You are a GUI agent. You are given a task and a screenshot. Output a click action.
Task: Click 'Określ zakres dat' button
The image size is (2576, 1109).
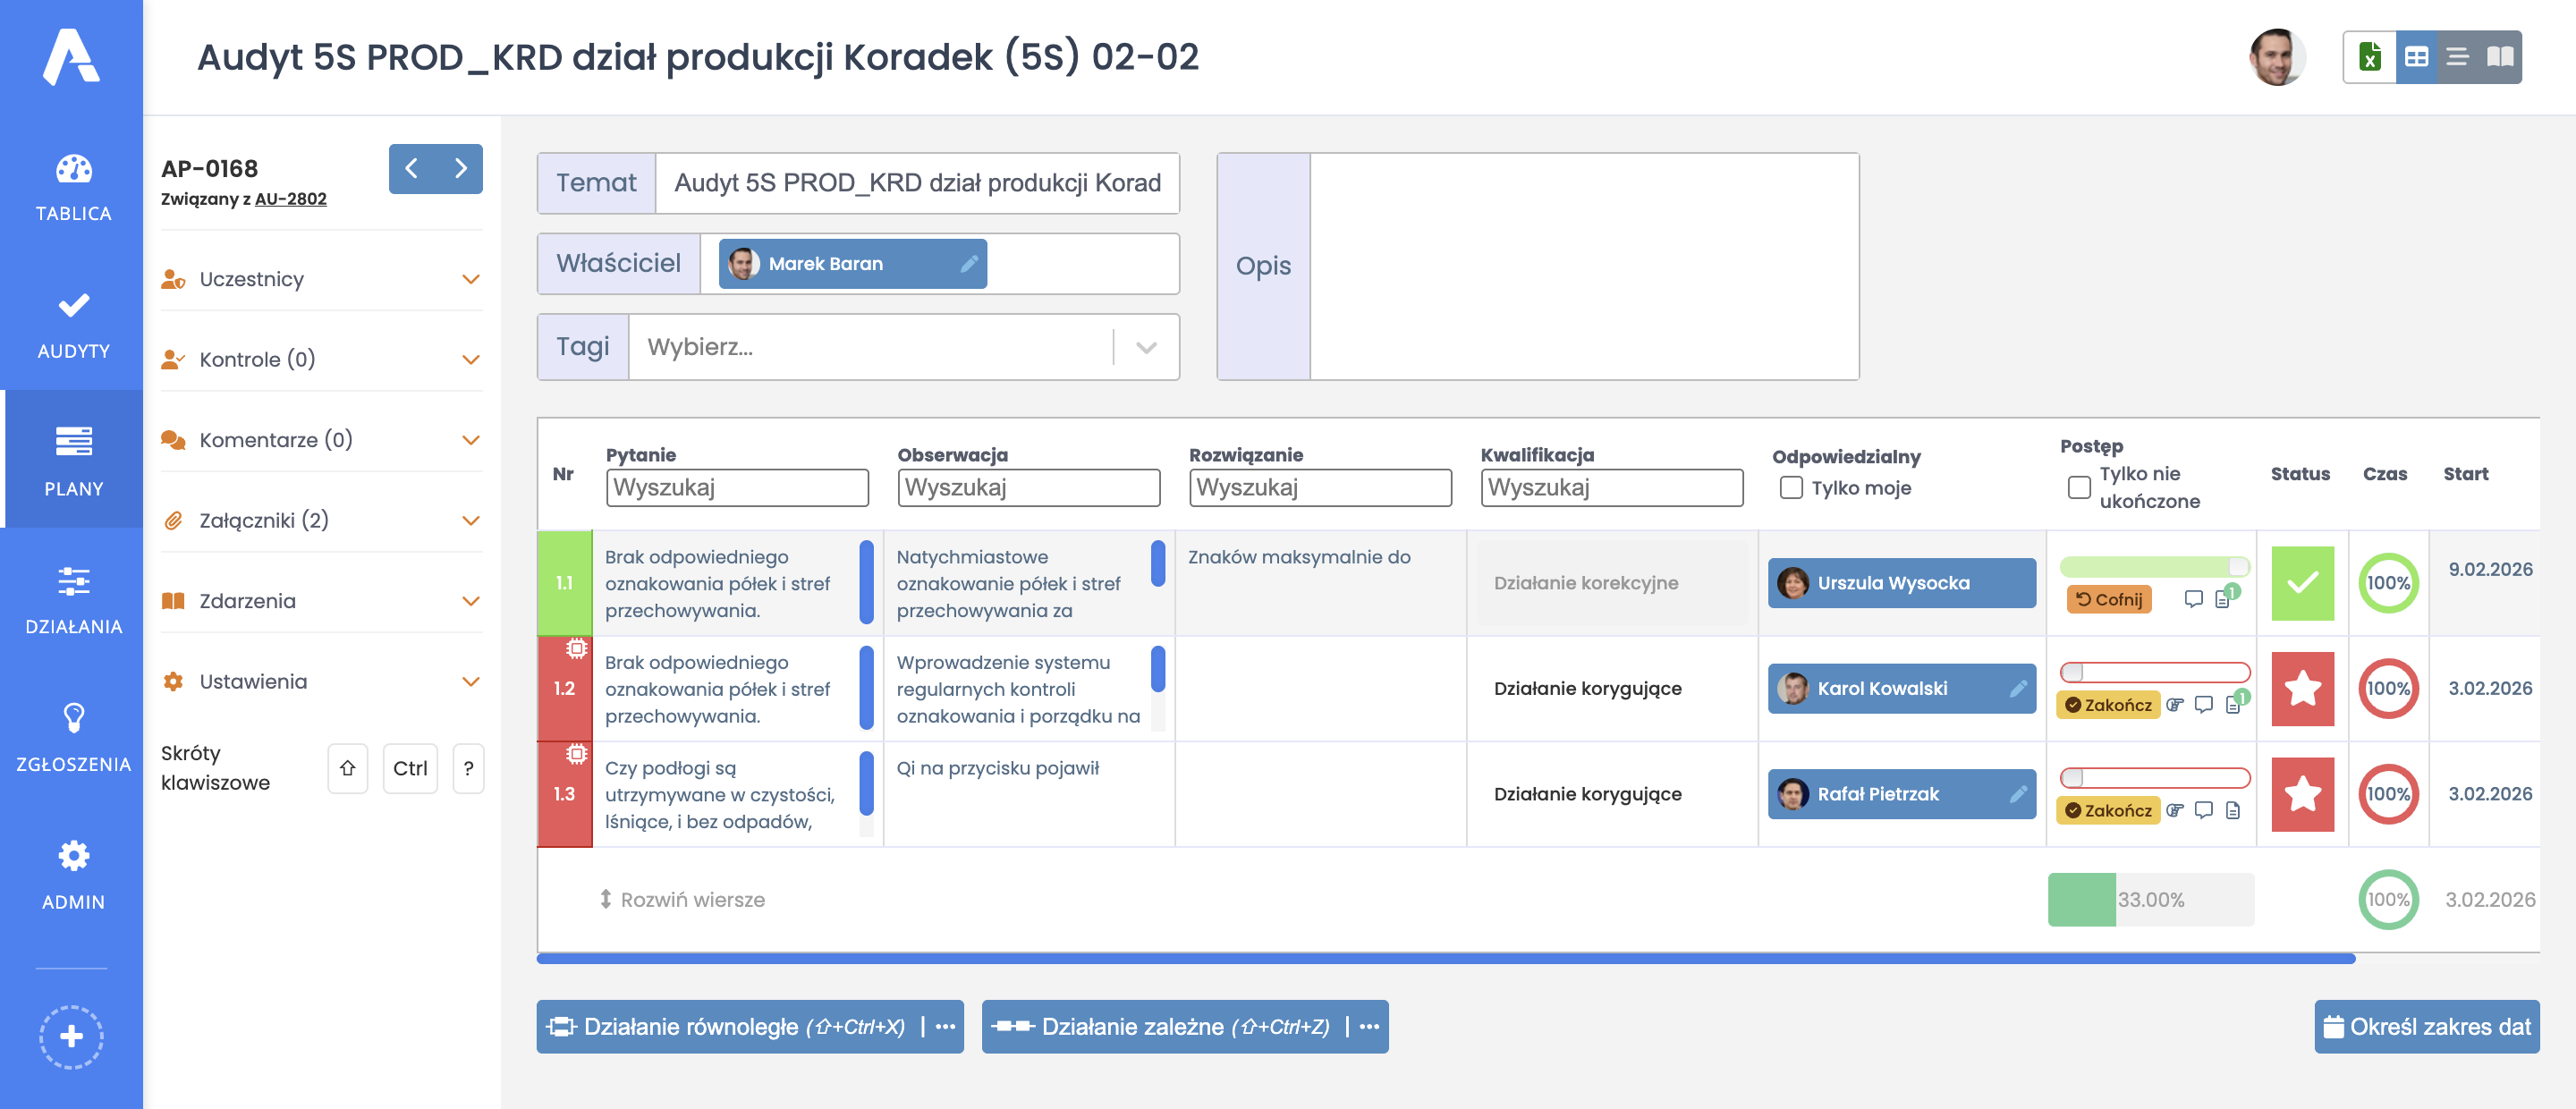(x=2426, y=1027)
